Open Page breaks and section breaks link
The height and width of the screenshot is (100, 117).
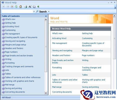click(63, 61)
